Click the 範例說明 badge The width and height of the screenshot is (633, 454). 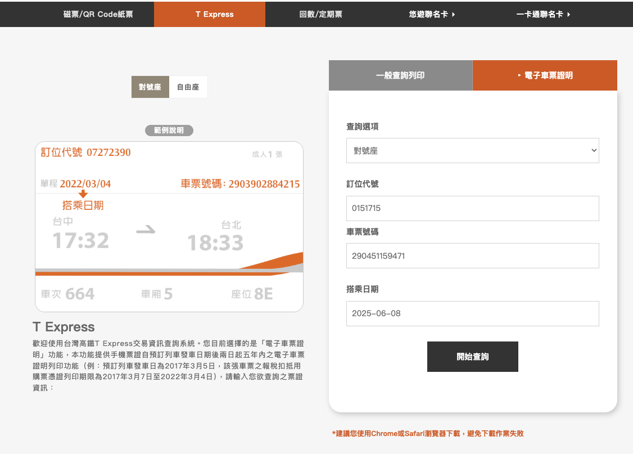pos(169,131)
